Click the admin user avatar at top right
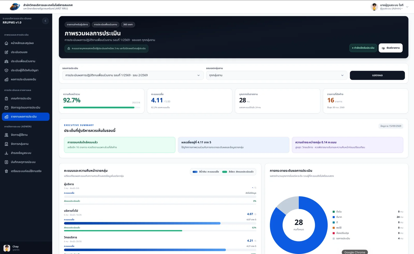Image resolution: width=414 pixels, height=254 pixels. 374,7
